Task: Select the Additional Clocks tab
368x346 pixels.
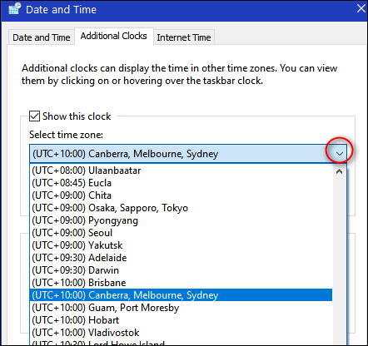Action: [x=114, y=36]
